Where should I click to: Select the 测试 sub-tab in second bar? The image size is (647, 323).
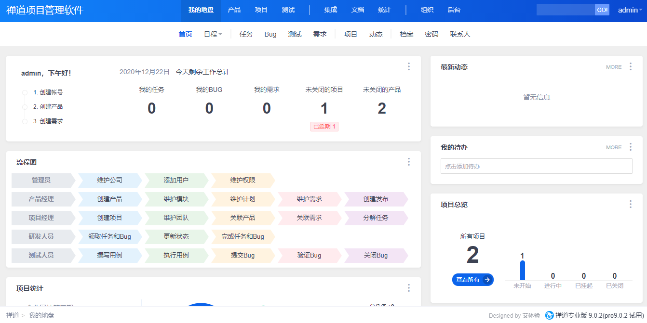point(295,34)
